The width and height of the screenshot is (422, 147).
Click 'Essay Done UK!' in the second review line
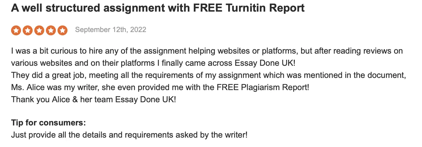tap(265, 63)
